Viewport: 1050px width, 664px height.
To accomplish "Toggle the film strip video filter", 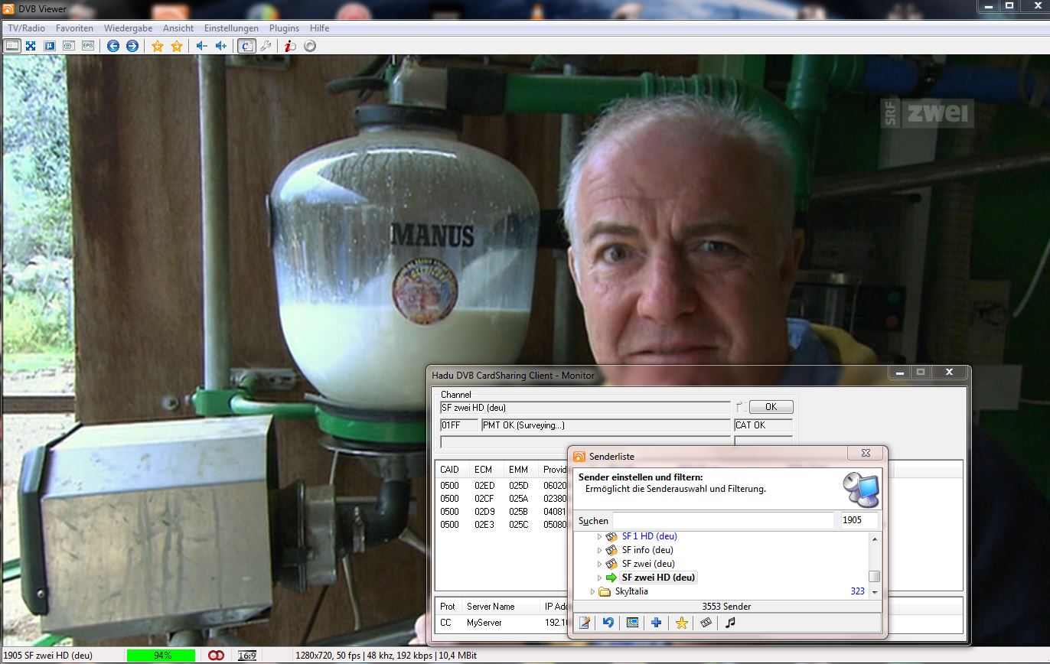I will [x=706, y=623].
